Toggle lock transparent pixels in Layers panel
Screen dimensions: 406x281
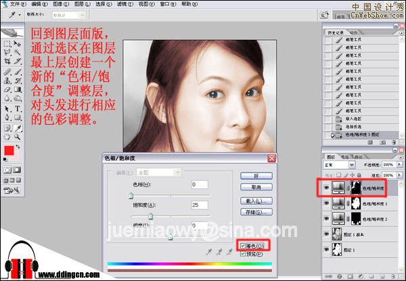pyautogui.click(x=339, y=175)
